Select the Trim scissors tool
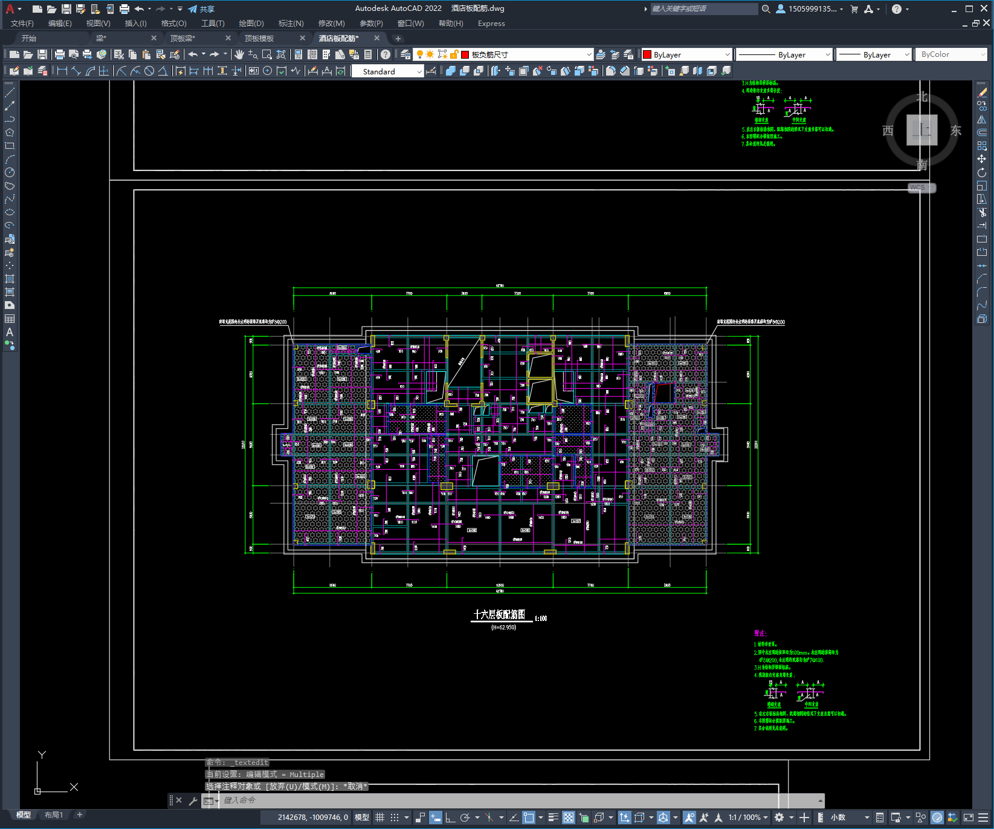 point(982,212)
